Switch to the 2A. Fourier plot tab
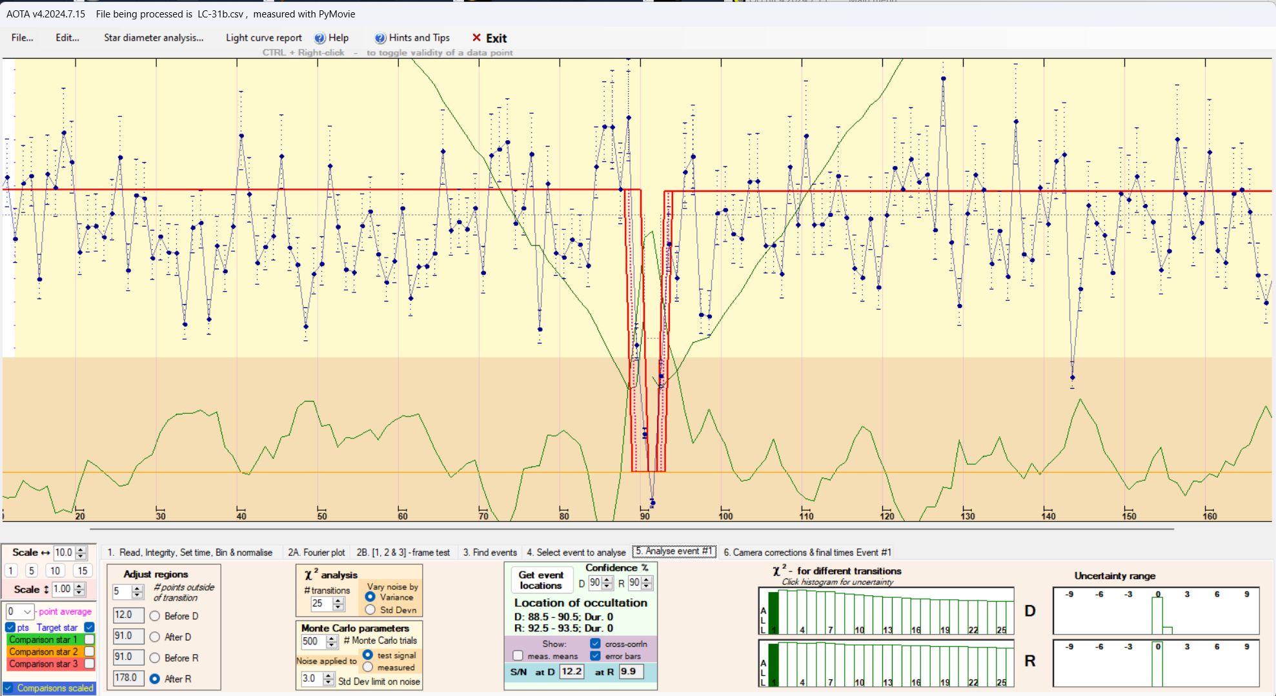The height and width of the screenshot is (696, 1276). (316, 552)
